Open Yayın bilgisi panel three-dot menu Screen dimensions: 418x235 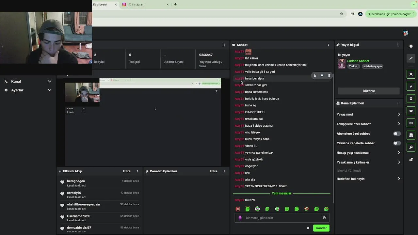click(x=398, y=45)
